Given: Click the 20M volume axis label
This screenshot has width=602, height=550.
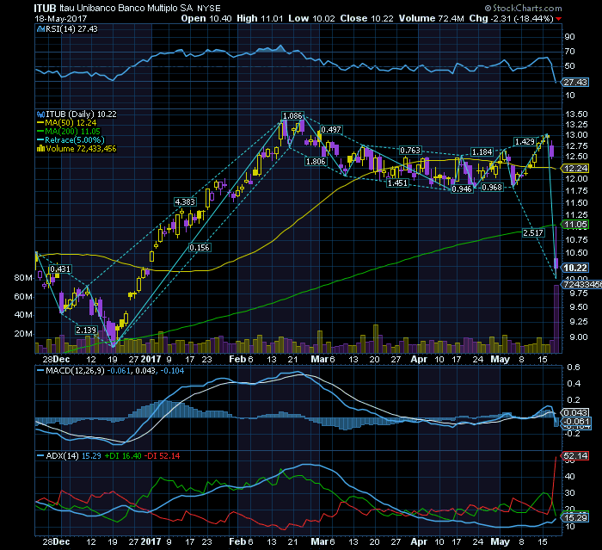Looking at the screenshot, I should tap(23, 334).
